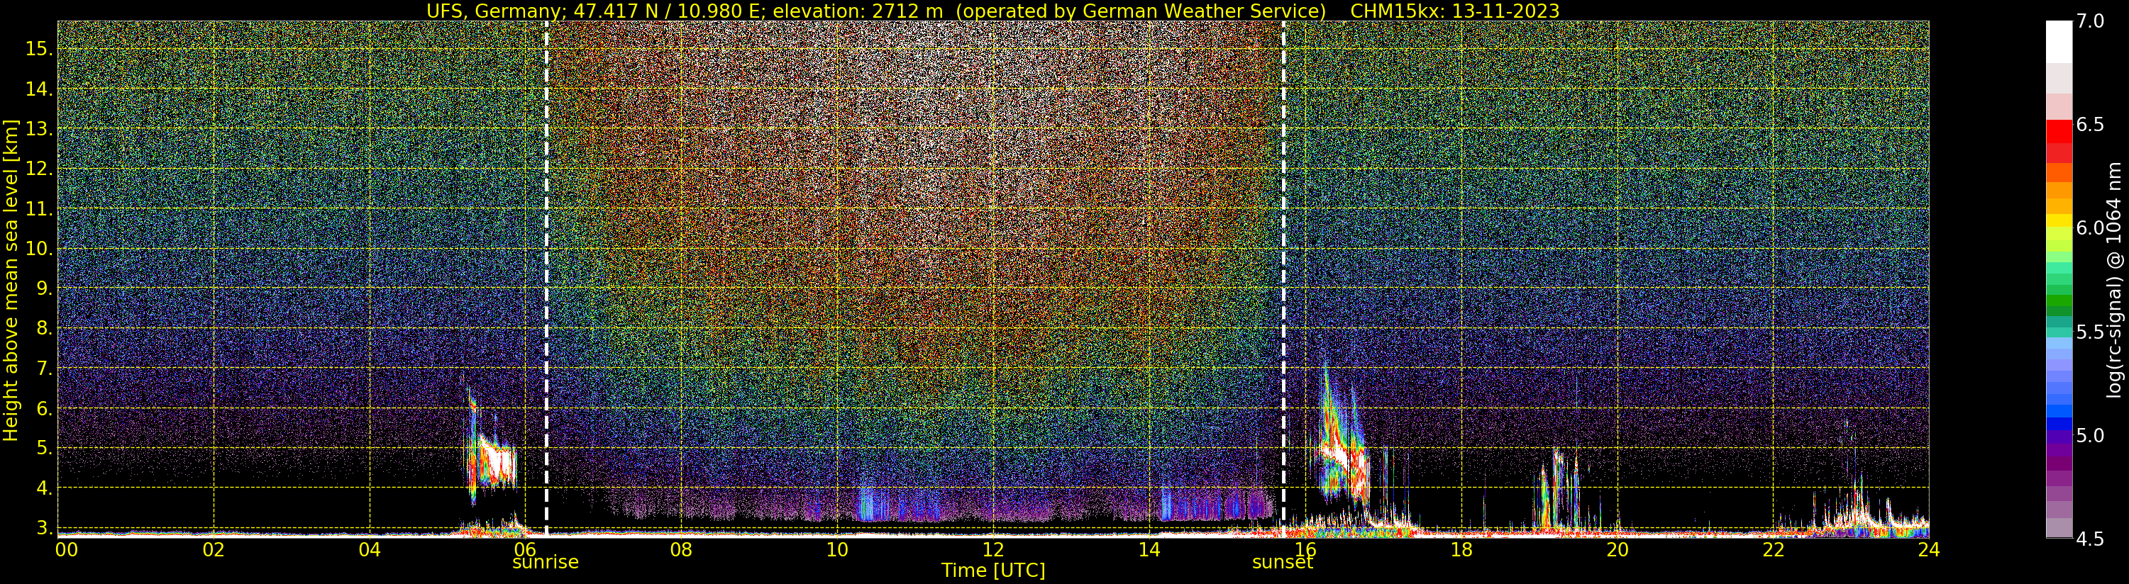Click the red colorbar segment beside 6.5
Viewport: 2129px width, 584px height.
click(x=2059, y=132)
